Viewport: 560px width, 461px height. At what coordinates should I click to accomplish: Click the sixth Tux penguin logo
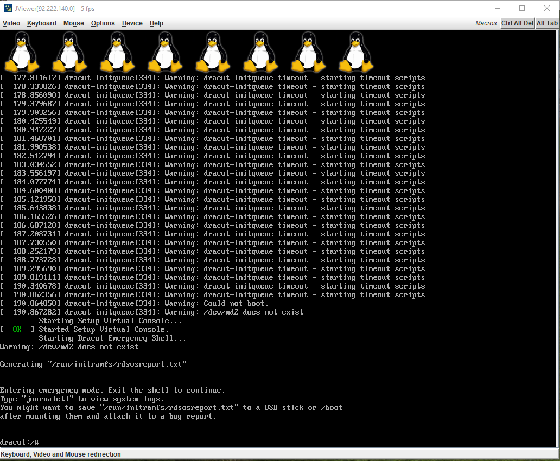click(260, 52)
